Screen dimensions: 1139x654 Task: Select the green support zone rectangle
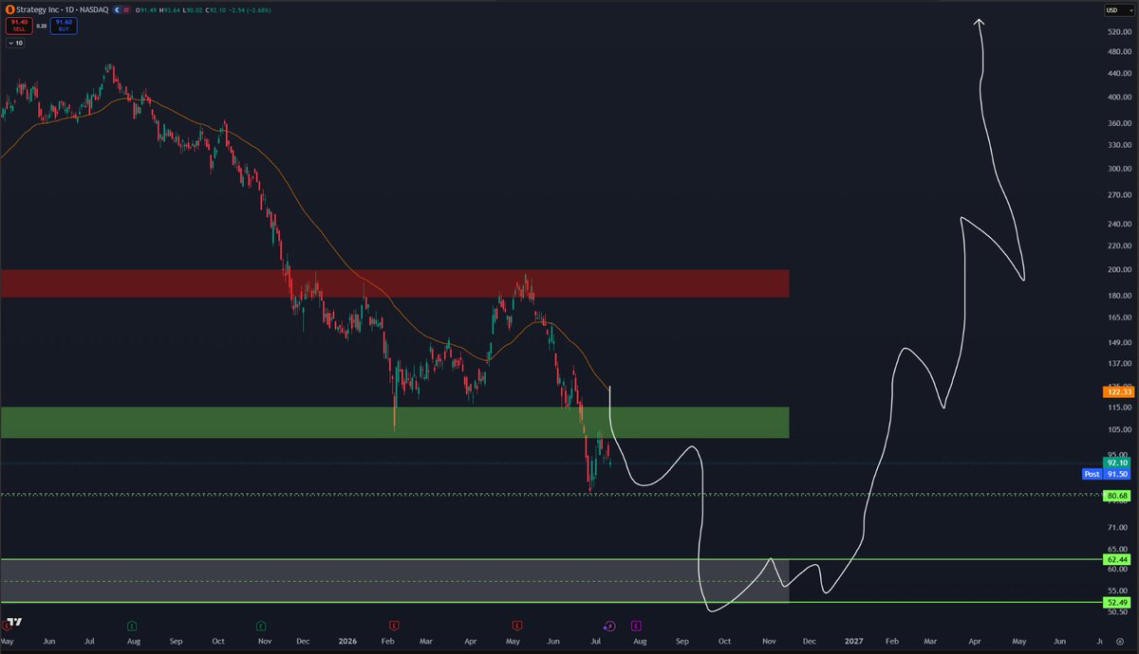pos(395,423)
